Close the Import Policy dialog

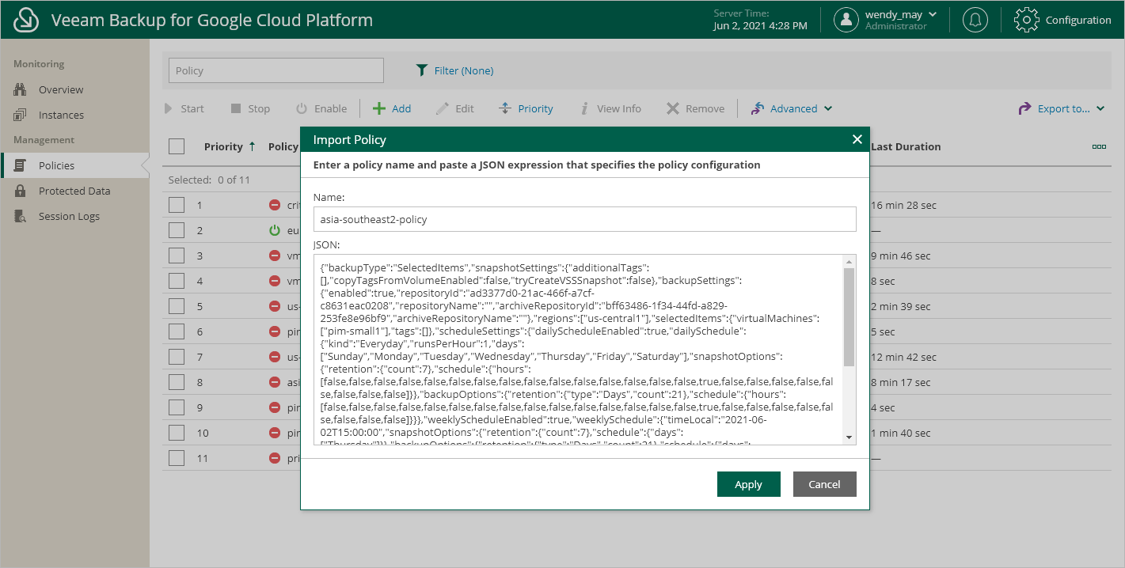(x=857, y=139)
